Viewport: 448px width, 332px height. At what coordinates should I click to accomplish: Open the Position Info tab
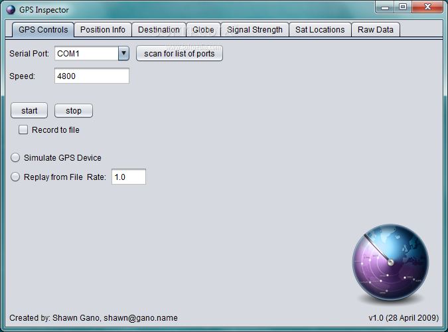tap(103, 30)
